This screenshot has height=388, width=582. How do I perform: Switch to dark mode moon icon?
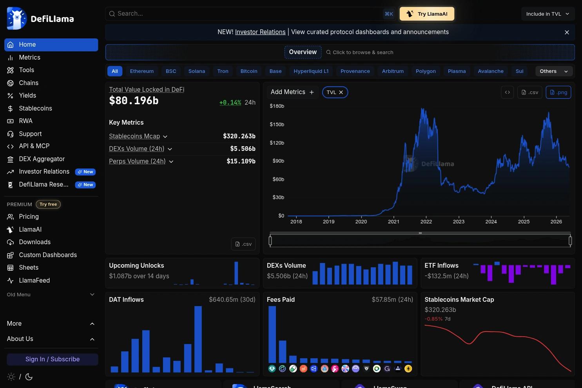(x=29, y=377)
